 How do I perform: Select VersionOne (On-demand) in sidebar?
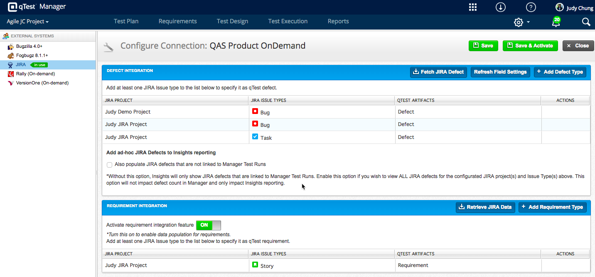tap(42, 83)
